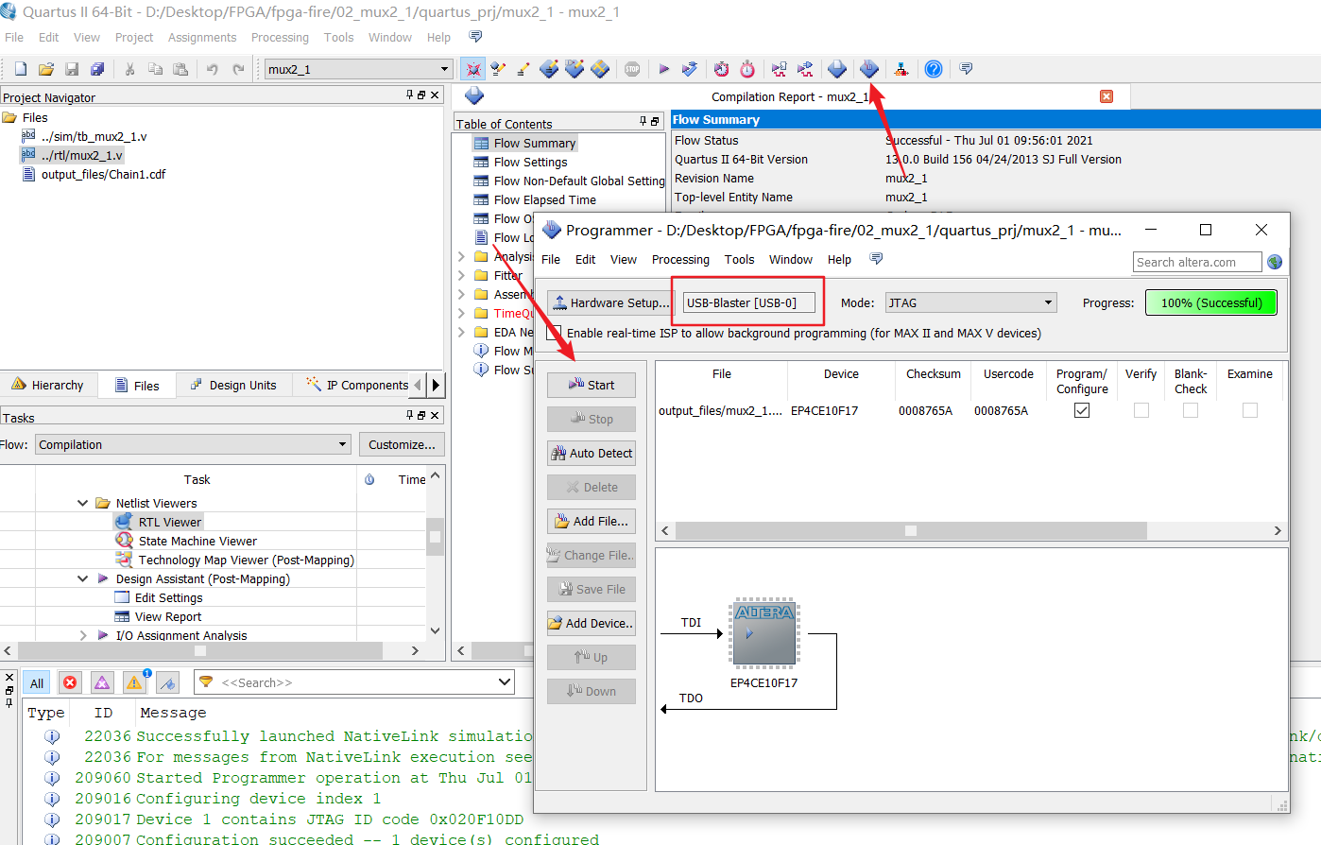Screen dimensions: 1321x845
Task: Click the Stop Processing toolbar icon
Action: point(632,69)
